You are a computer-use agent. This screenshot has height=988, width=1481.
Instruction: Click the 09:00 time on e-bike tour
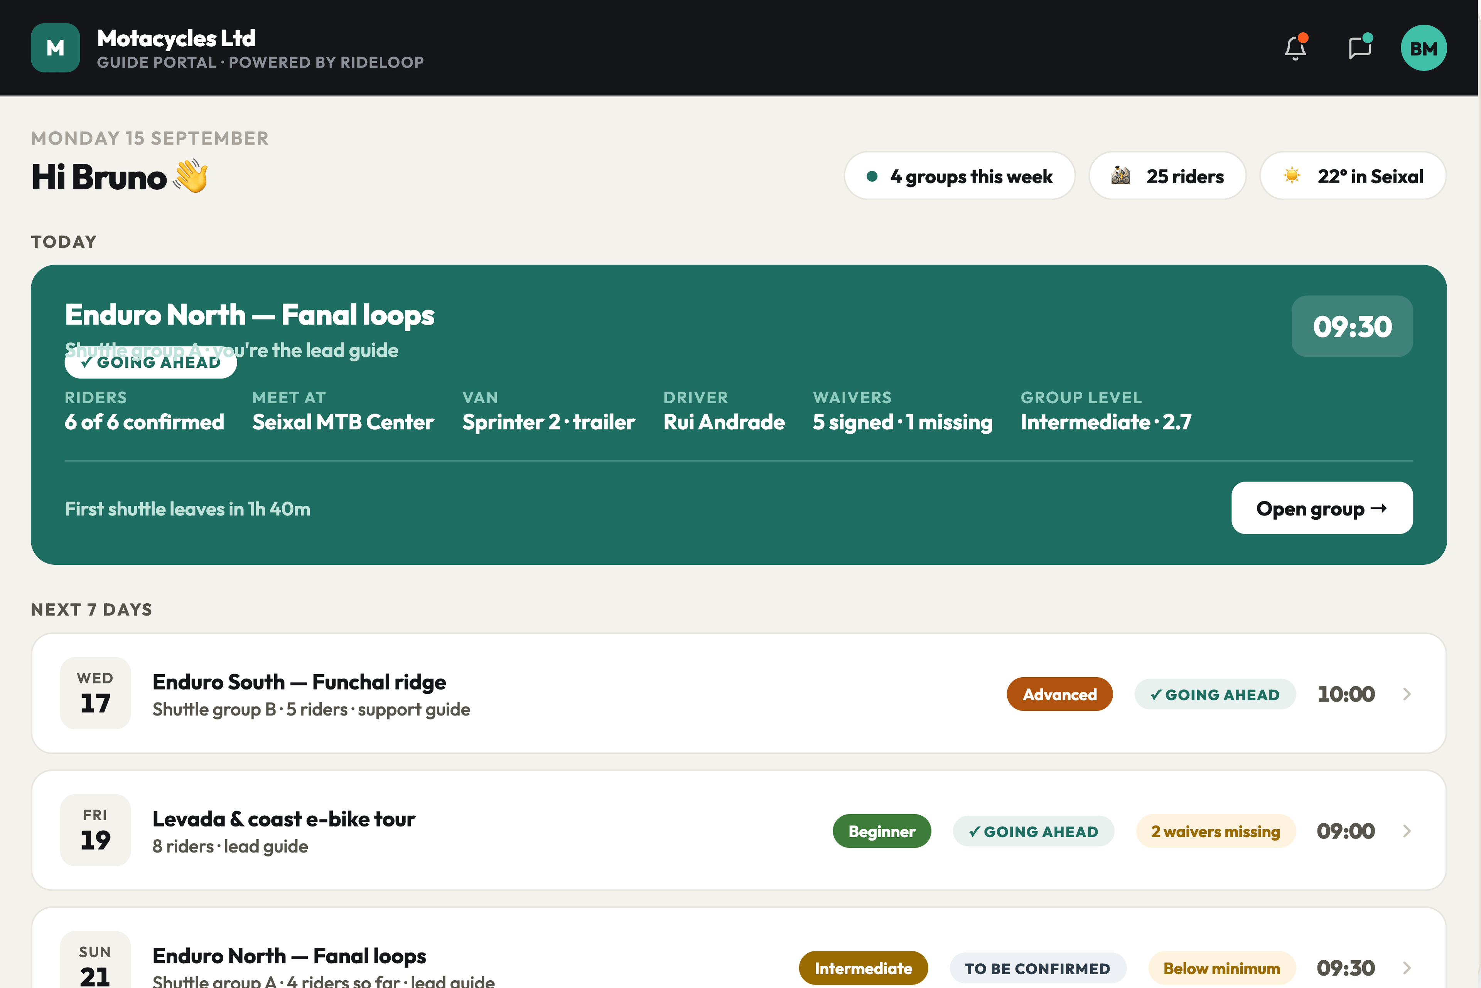pyautogui.click(x=1346, y=831)
